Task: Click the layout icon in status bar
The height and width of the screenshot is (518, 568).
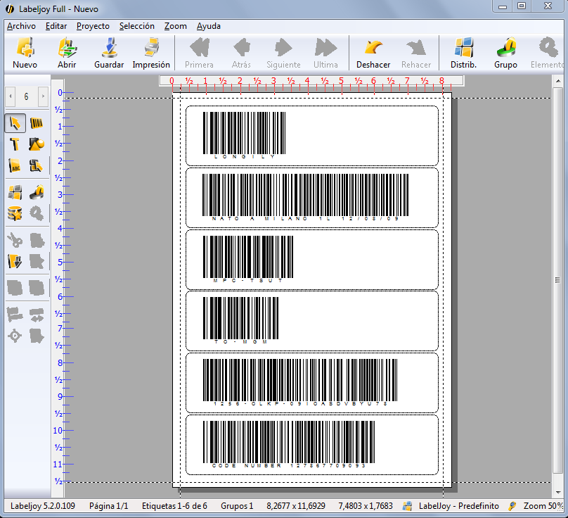Action: [x=407, y=505]
